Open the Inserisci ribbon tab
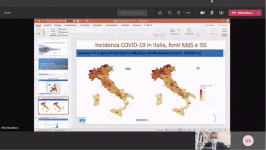Image resolution: width=266 pixels, height=150 pixels. [x=47, y=25]
